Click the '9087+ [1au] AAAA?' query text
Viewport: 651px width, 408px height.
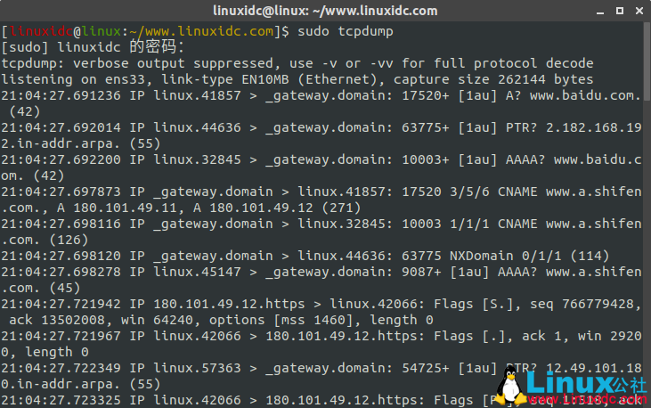pyautogui.click(x=469, y=272)
